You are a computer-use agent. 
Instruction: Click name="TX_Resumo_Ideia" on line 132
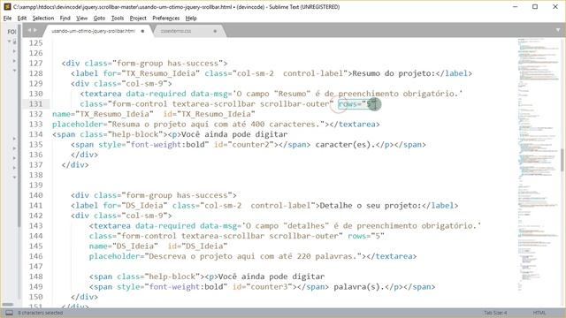[x=103, y=114]
